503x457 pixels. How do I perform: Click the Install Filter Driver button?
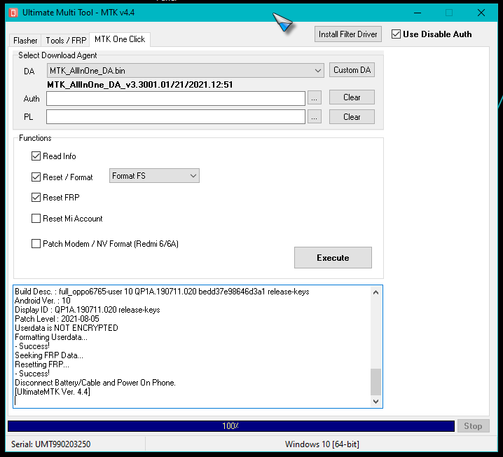348,34
